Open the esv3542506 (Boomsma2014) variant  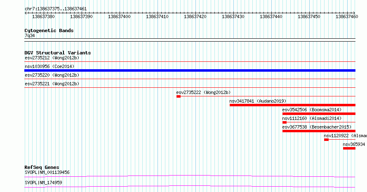(312, 110)
